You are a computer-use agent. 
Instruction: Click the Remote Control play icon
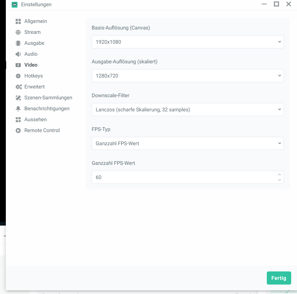[18, 131]
